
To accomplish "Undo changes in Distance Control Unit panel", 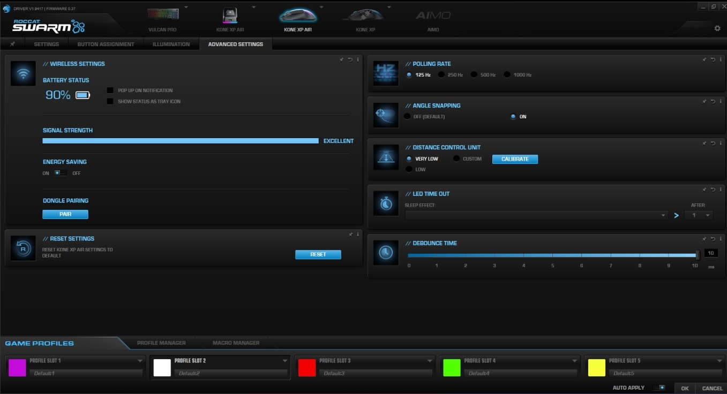I will [713, 143].
